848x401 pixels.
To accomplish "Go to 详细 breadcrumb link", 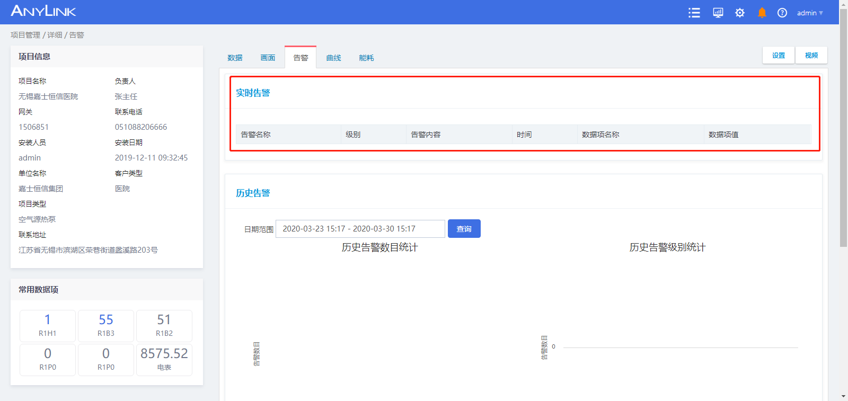I will pyautogui.click(x=55, y=35).
